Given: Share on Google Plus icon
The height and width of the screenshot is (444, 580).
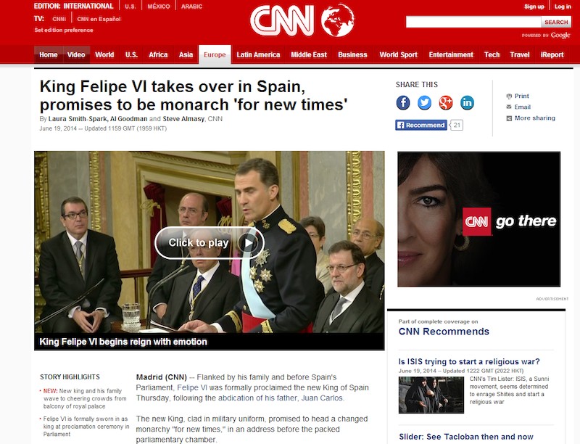Looking at the screenshot, I should coord(446,102).
